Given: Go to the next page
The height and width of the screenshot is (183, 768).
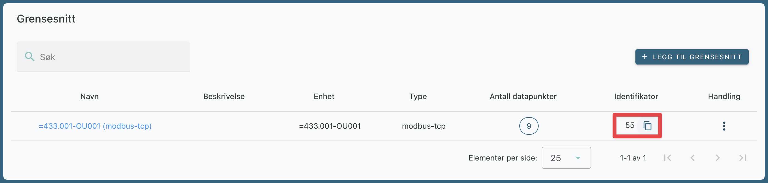Looking at the screenshot, I should click(x=718, y=158).
